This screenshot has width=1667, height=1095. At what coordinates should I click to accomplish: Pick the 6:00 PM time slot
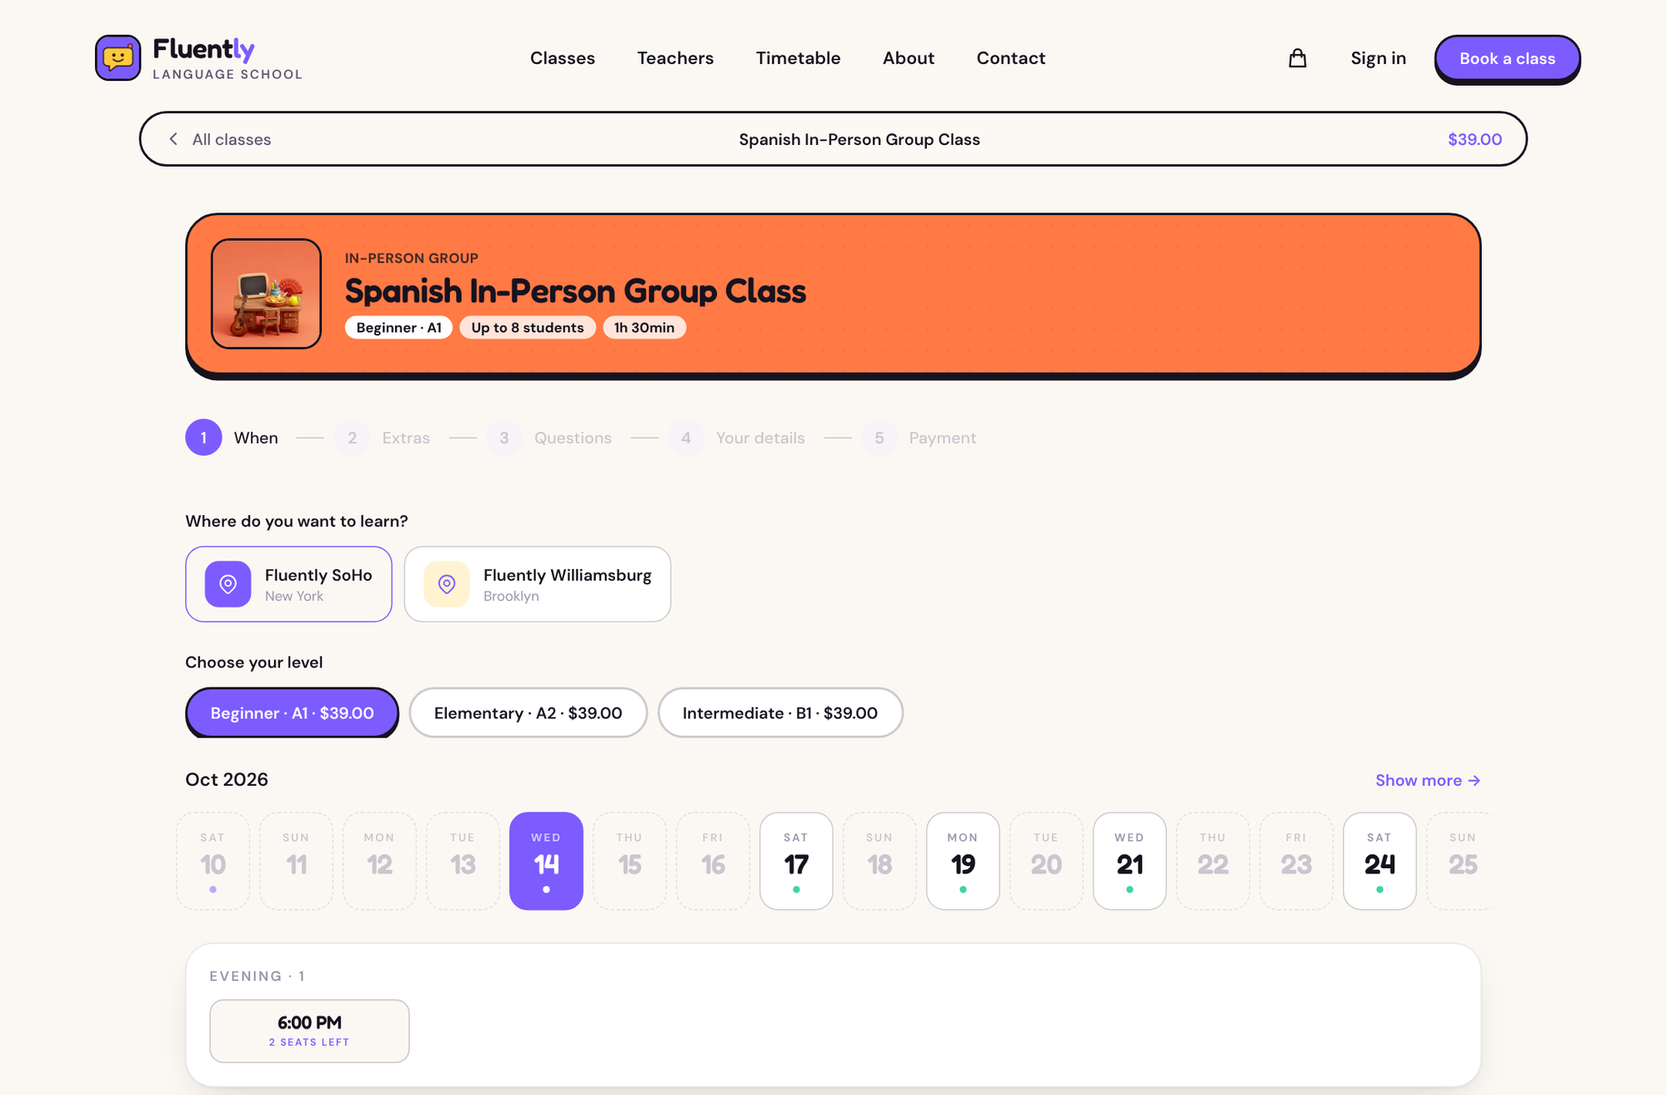309,1031
